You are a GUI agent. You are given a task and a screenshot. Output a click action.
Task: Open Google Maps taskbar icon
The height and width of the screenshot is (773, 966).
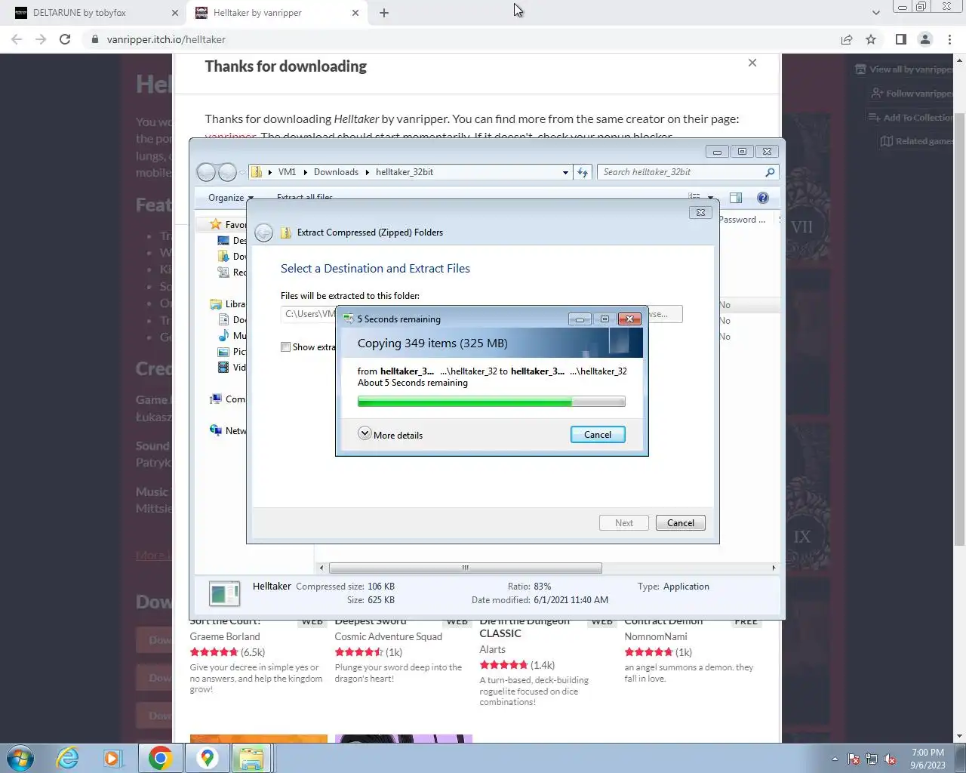click(x=207, y=758)
